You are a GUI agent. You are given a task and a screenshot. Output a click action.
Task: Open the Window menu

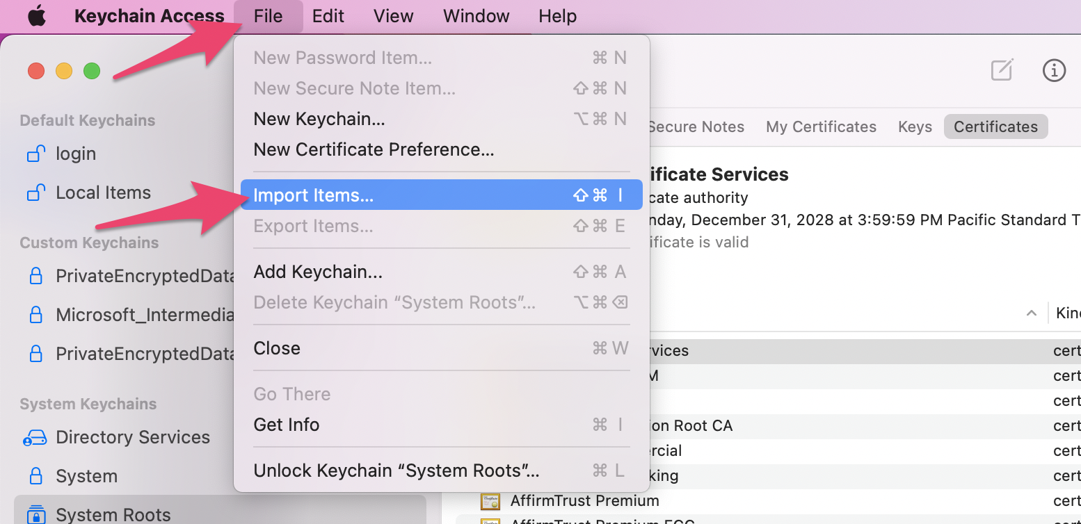(477, 16)
